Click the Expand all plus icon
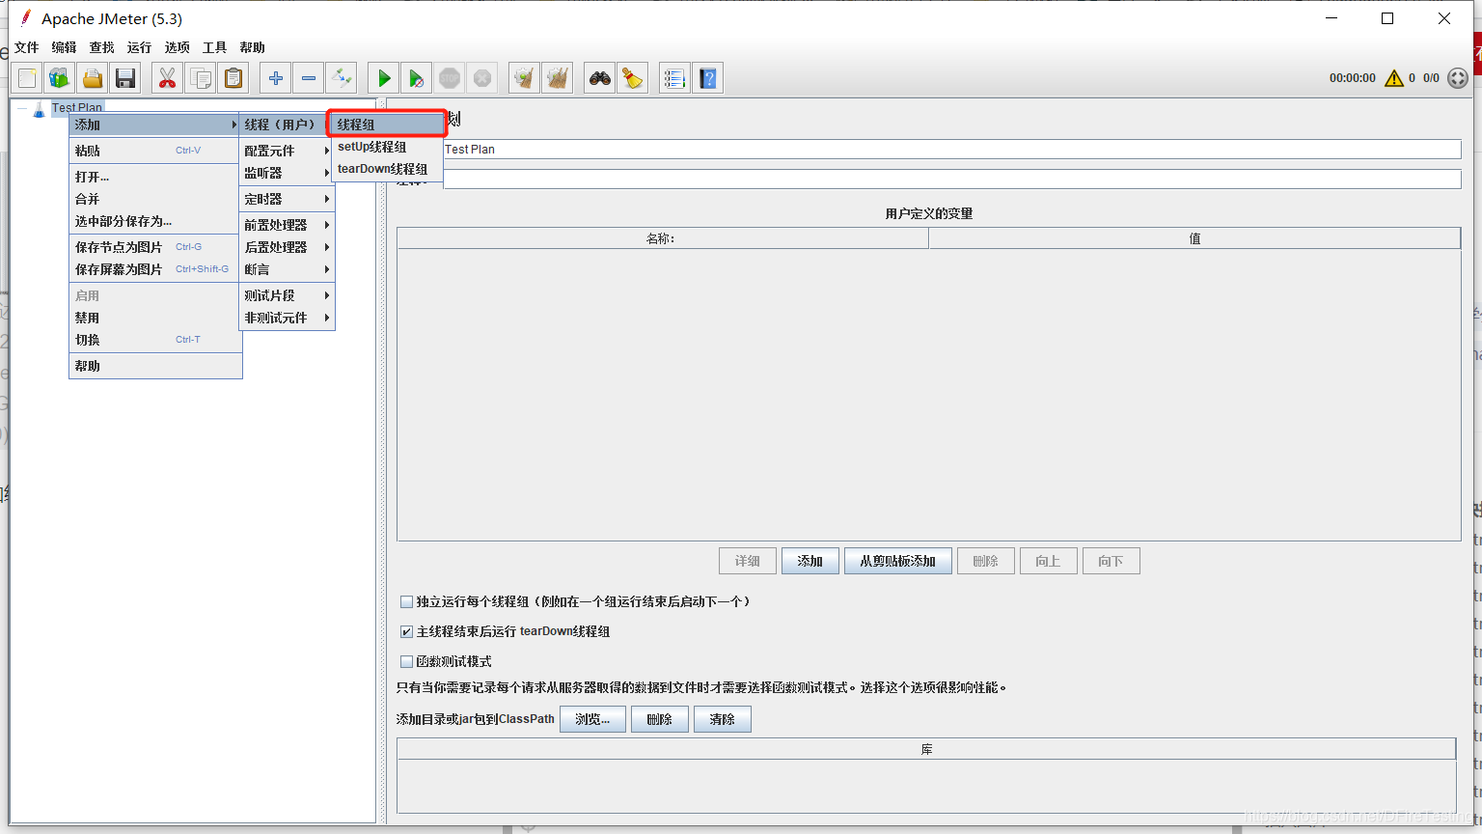The height and width of the screenshot is (834, 1482). coord(276,78)
